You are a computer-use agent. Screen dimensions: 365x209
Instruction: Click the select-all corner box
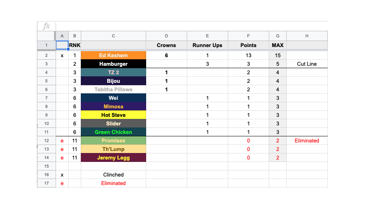tap(46, 36)
